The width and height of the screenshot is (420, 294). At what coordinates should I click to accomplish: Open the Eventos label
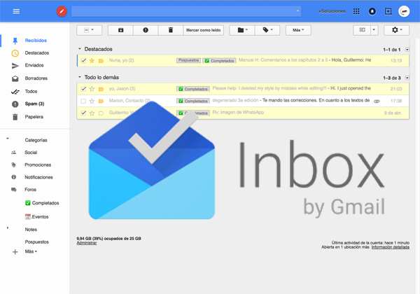tap(40, 217)
